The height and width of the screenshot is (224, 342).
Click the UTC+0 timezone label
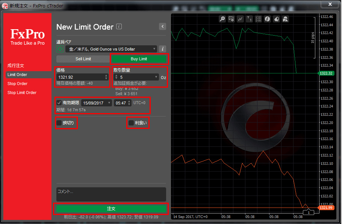click(x=139, y=103)
